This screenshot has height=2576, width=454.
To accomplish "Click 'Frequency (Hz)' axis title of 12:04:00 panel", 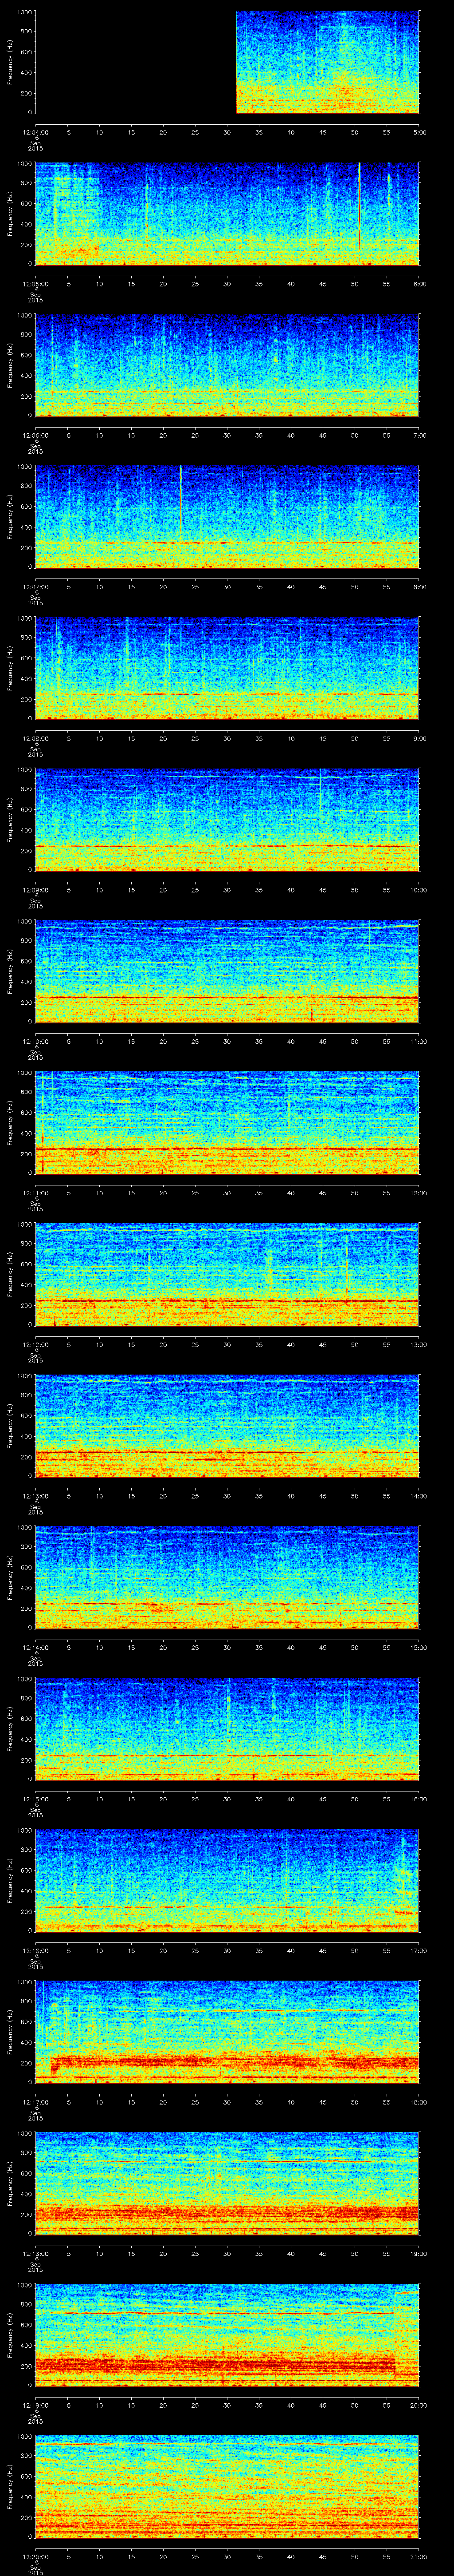I will [x=10, y=62].
